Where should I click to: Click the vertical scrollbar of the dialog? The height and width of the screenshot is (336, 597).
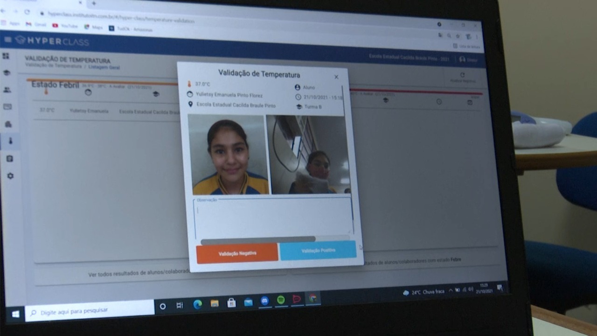(343, 100)
